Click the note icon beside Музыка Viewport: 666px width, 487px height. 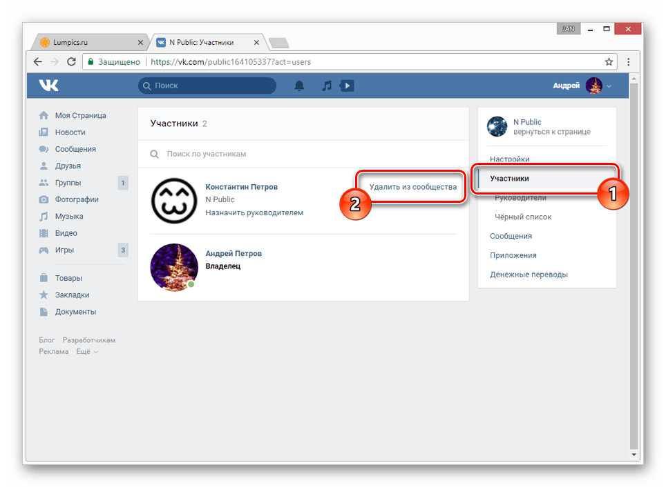44,217
